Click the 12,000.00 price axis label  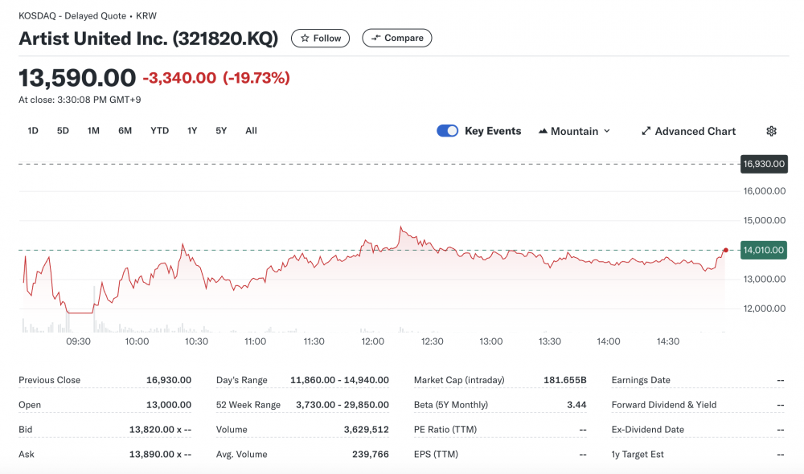765,309
